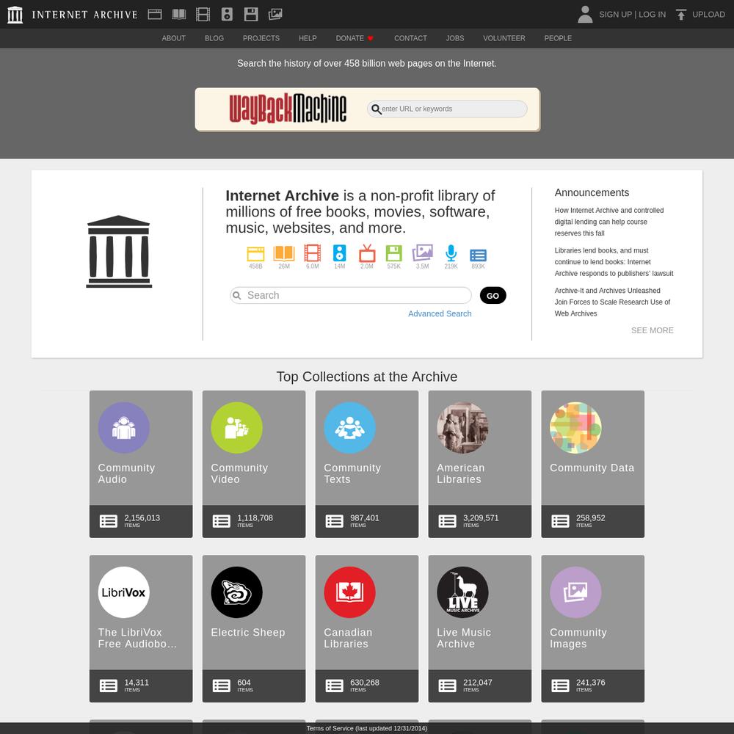
Task: Select the blue collections list icon labeled 893K
Action: click(478, 255)
